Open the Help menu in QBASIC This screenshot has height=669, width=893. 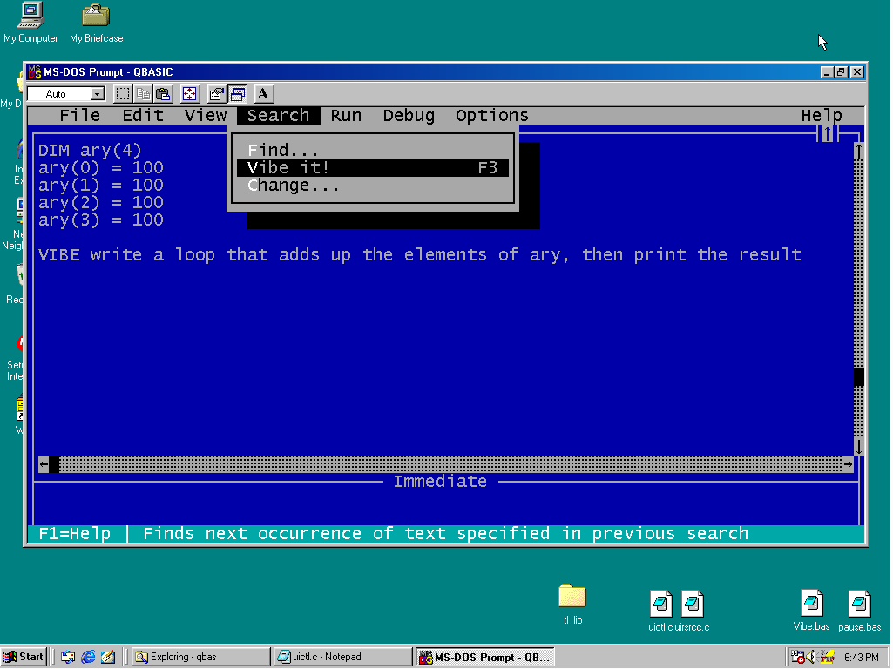pyautogui.click(x=822, y=116)
